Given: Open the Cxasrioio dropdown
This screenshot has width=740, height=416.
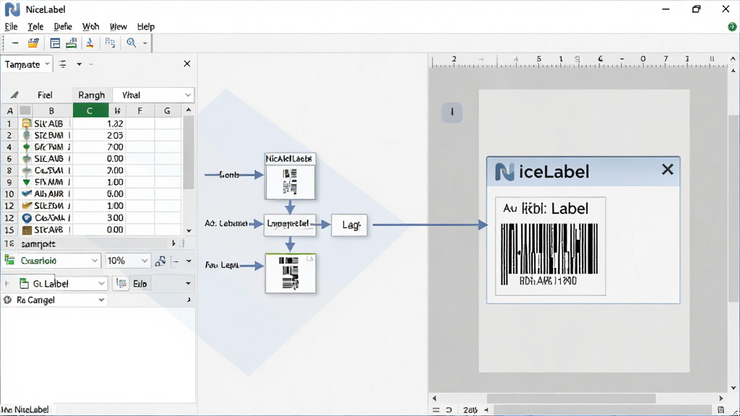Looking at the screenshot, I should coord(95,260).
